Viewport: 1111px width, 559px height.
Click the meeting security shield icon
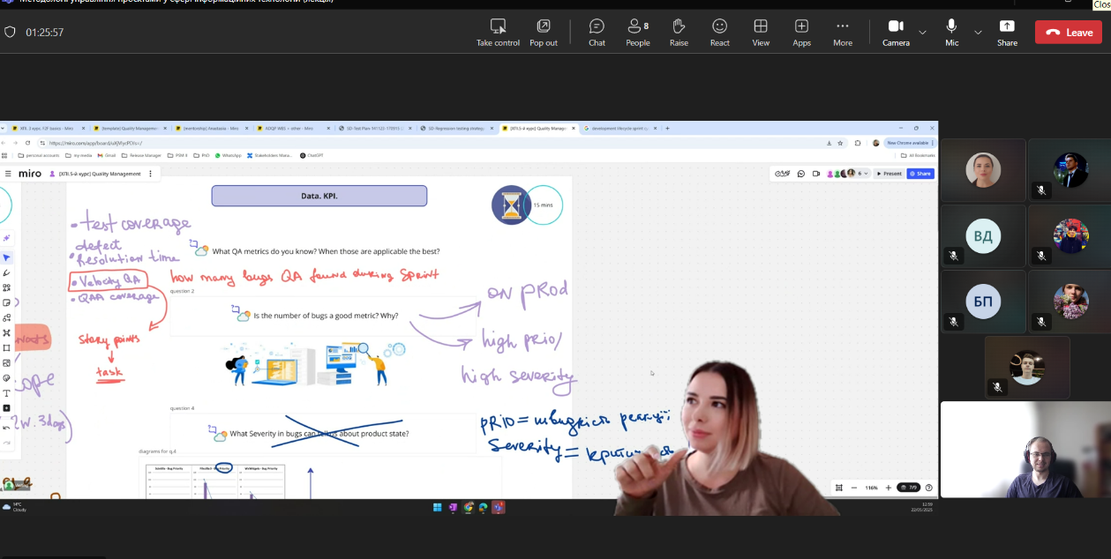pos(10,32)
